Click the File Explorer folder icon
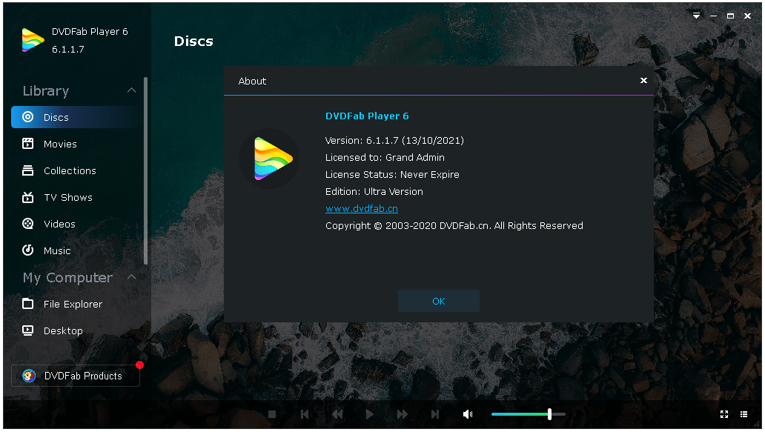The height and width of the screenshot is (432, 765). point(28,304)
